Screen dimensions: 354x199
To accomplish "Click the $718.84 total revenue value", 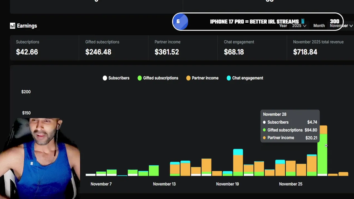I will (x=305, y=52).
